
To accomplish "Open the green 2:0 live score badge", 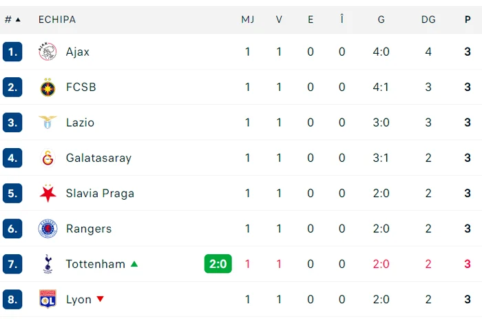I will coord(218,264).
